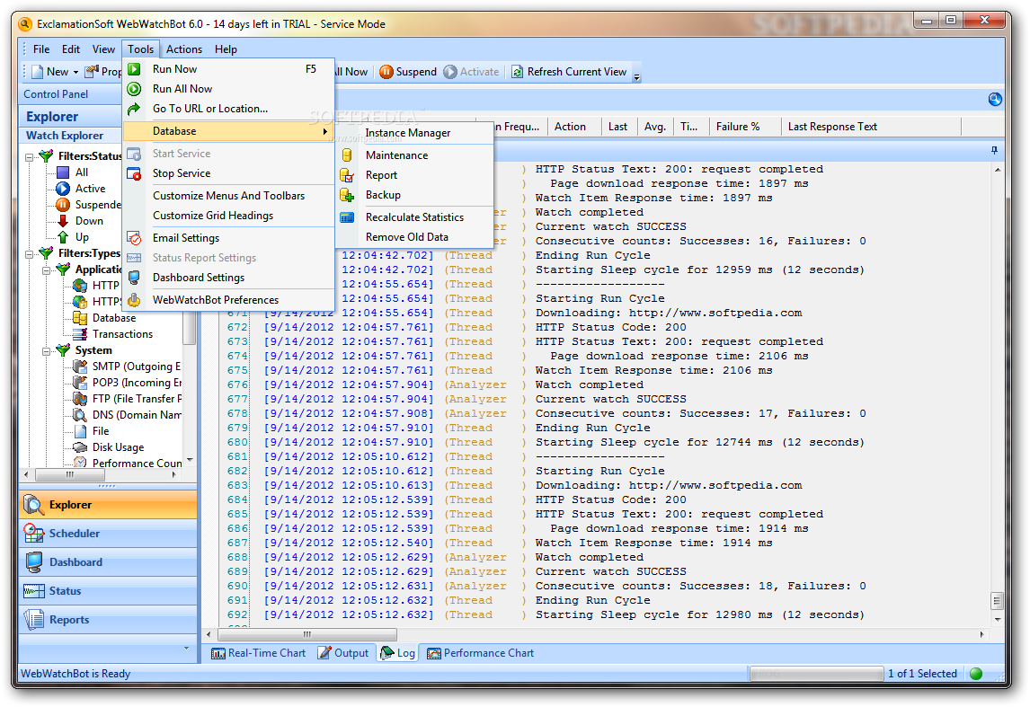Select the Active filter tree item
The image size is (1030, 707).
pos(90,189)
